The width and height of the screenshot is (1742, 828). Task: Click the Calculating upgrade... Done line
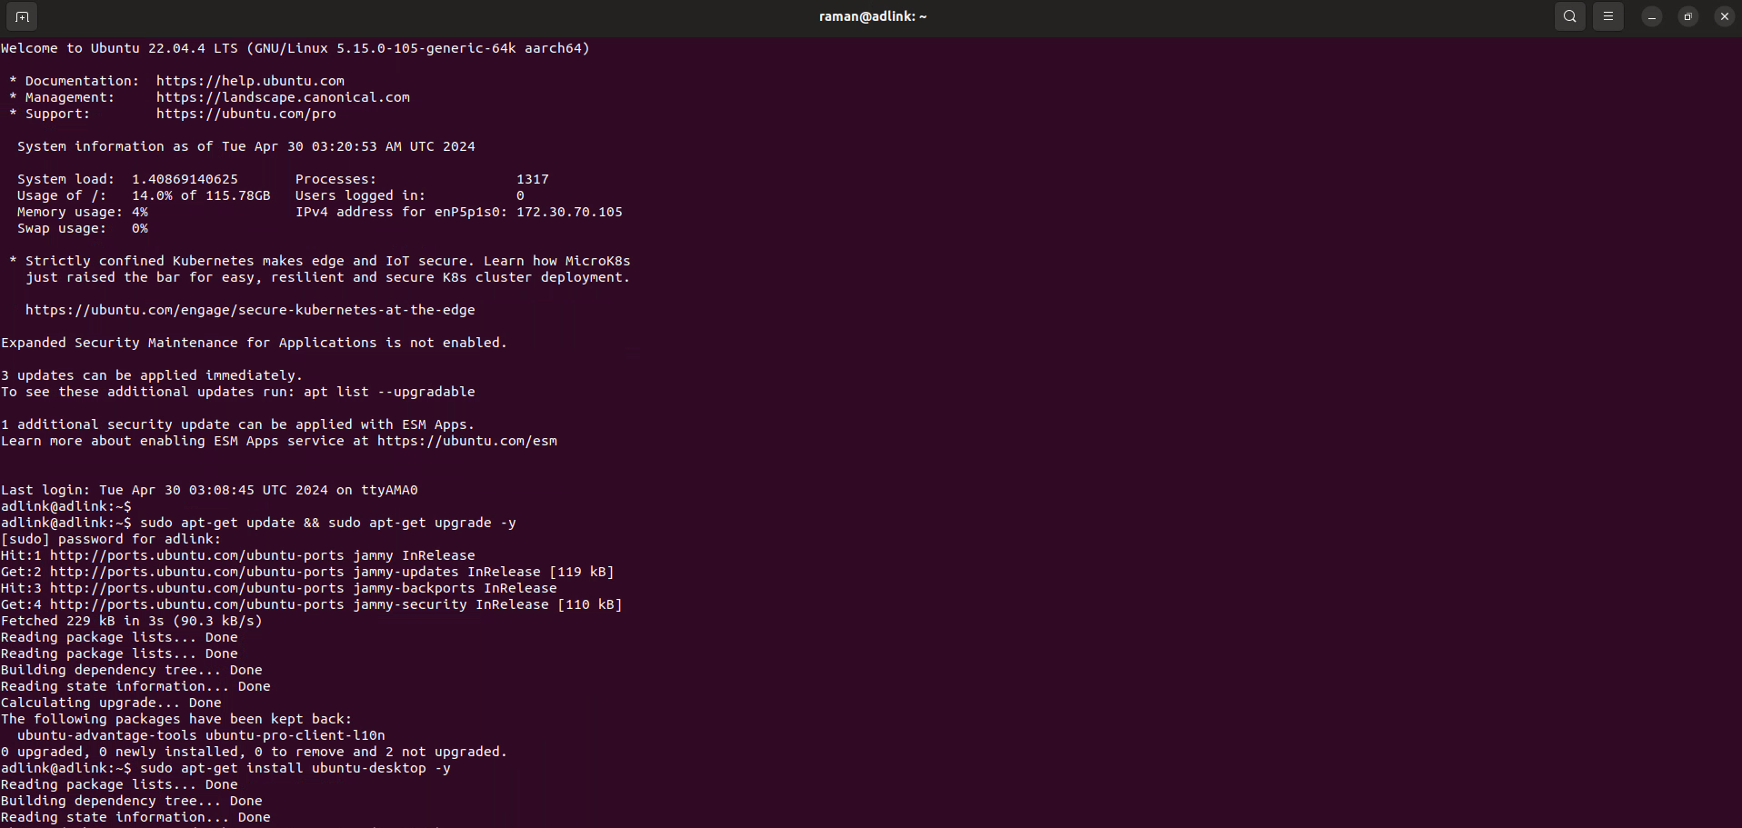[x=111, y=703]
